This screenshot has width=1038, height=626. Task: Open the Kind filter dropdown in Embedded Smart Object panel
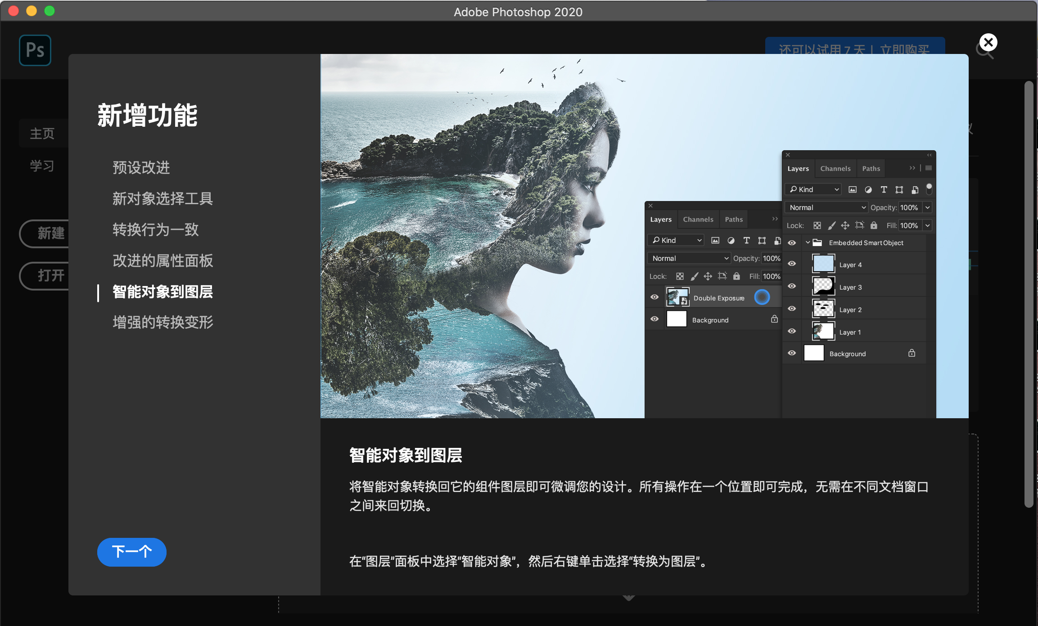coord(813,189)
